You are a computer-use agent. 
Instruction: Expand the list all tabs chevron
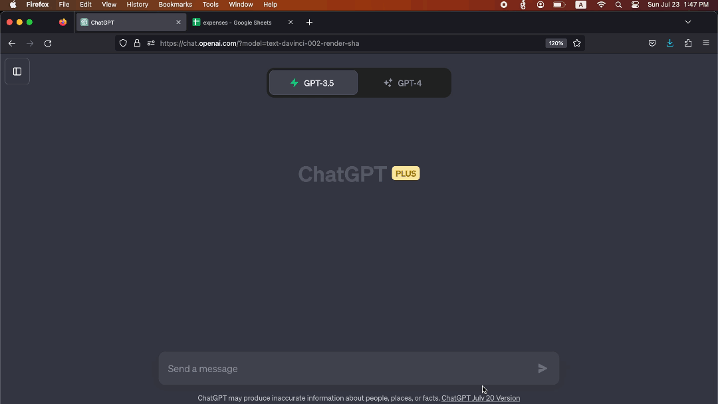coord(688,22)
